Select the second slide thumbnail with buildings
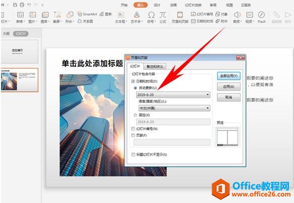This screenshot has width=294, height=203. pyautogui.click(x=20, y=80)
